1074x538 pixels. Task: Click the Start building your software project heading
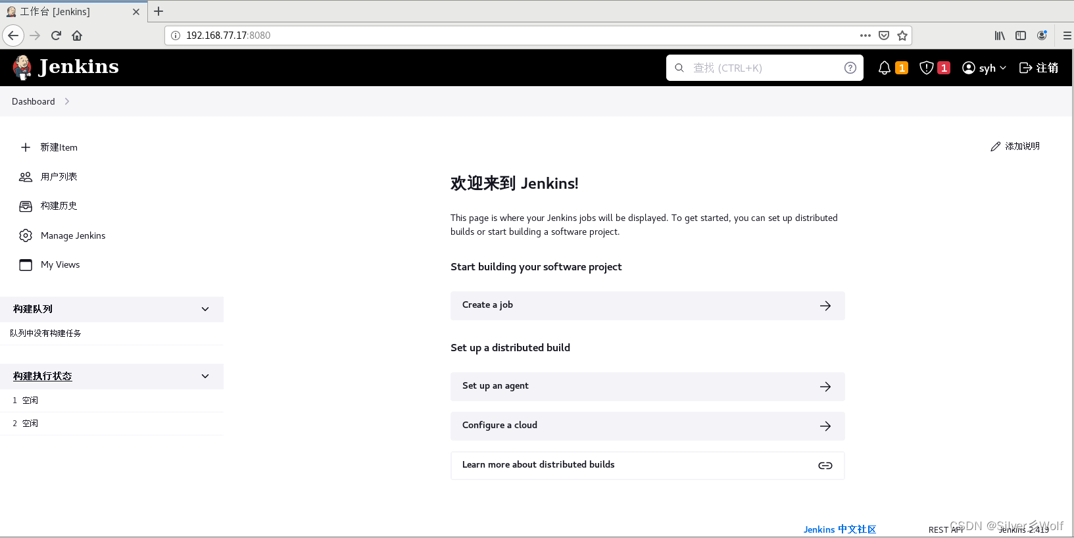(x=536, y=267)
